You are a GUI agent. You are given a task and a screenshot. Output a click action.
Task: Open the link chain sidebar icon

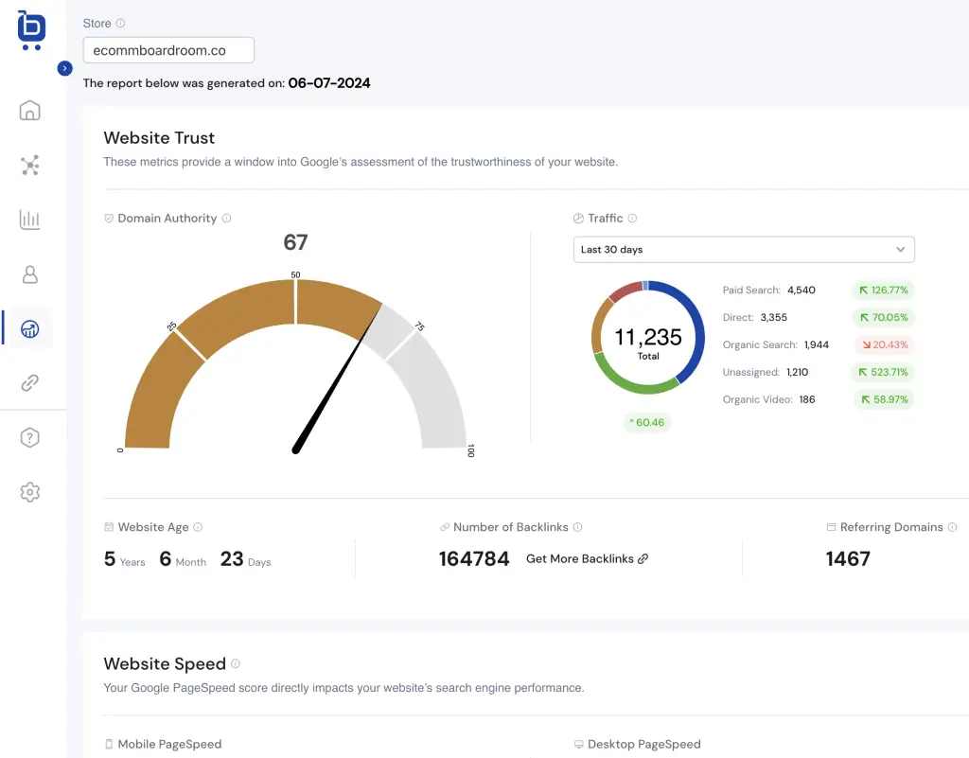click(x=29, y=383)
